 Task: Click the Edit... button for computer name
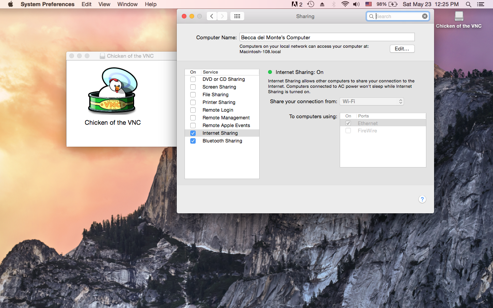(402, 49)
